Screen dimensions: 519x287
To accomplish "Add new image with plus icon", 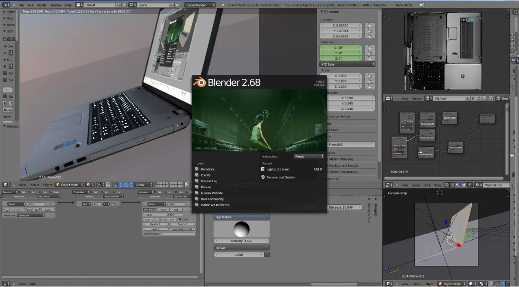I will coord(479,98).
